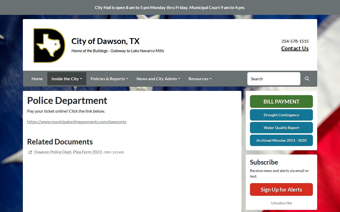Click the Unsubscribe link
340x212 pixels.
point(282,203)
